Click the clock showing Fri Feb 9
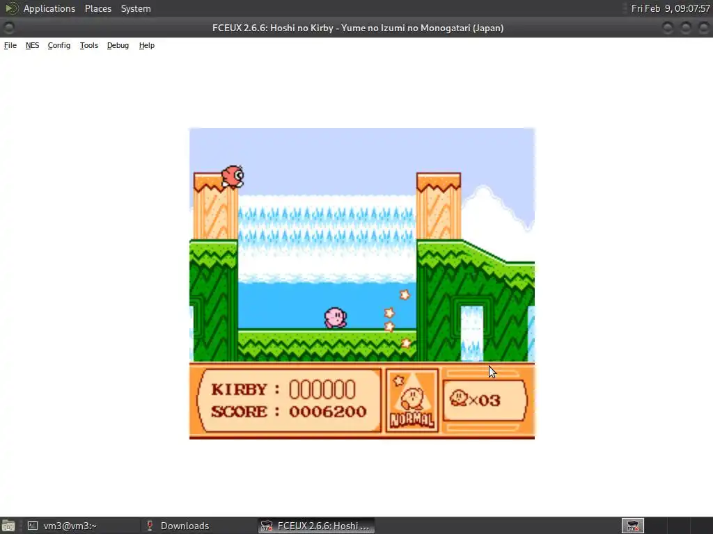The image size is (713, 534). (x=671, y=8)
